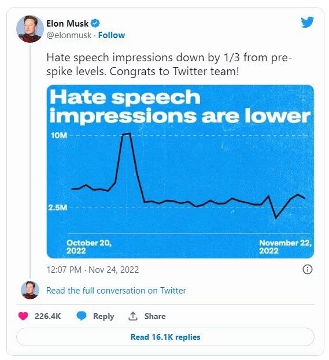Click the share upload arrow icon
329x360 pixels.
tap(133, 316)
